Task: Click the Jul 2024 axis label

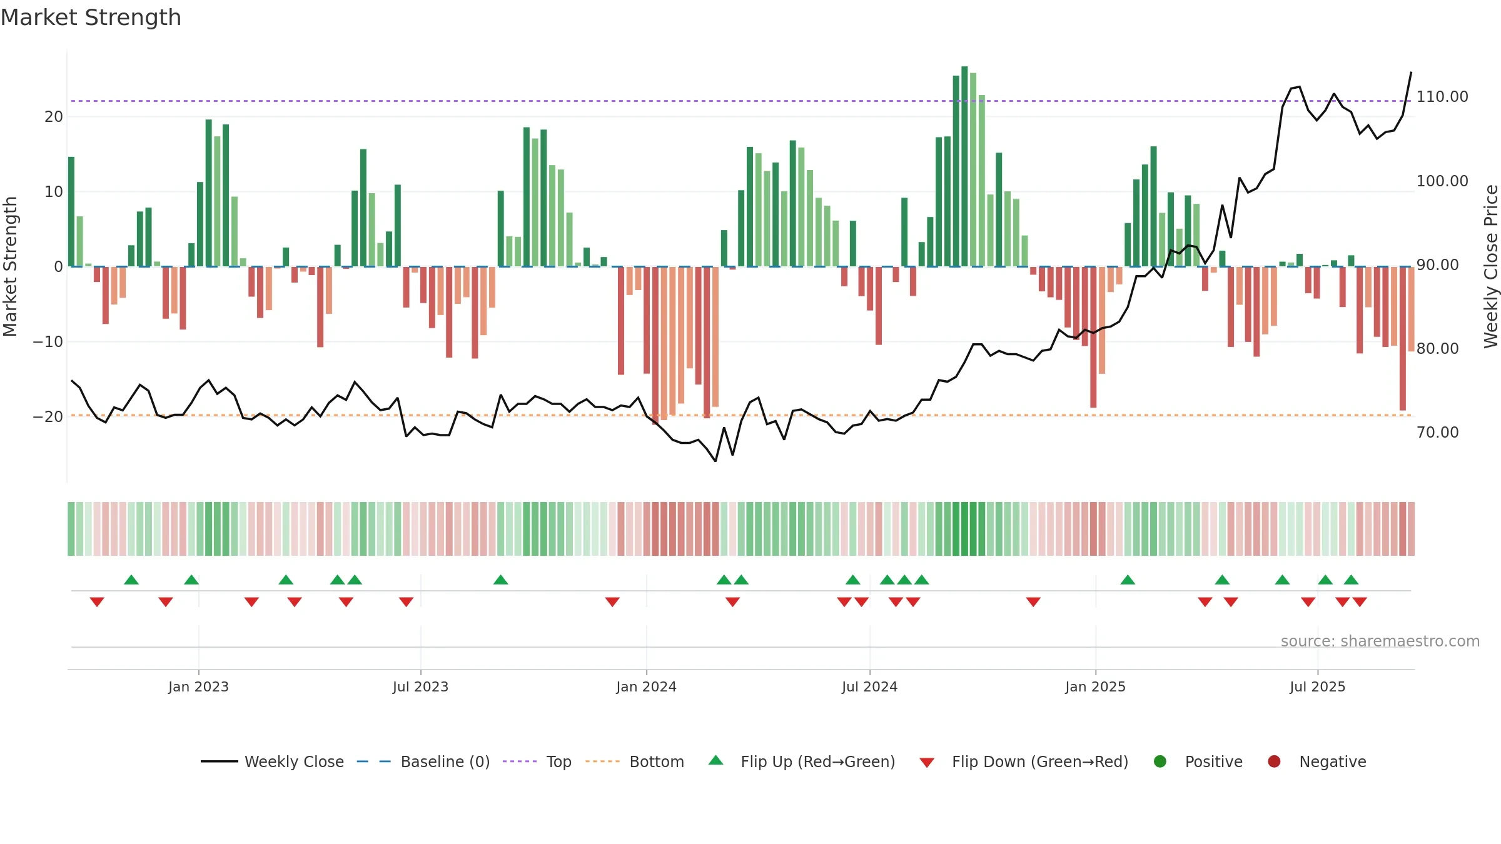Action: [x=869, y=686]
